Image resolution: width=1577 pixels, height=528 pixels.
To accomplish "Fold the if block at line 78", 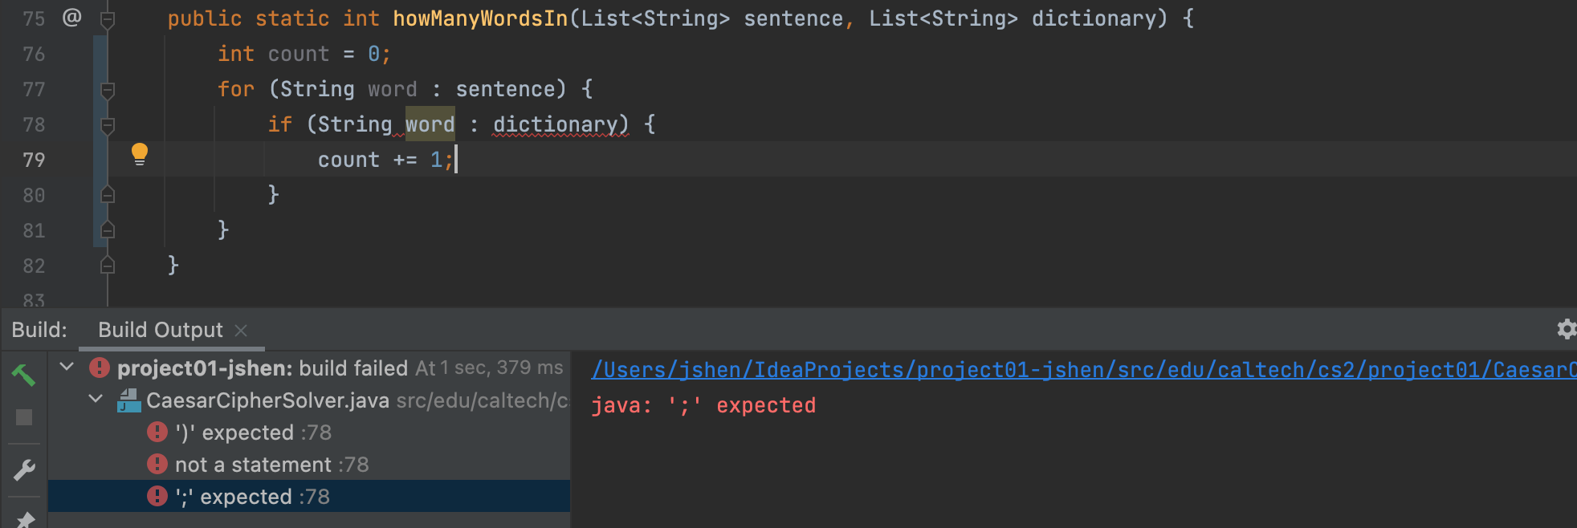I will [x=108, y=124].
